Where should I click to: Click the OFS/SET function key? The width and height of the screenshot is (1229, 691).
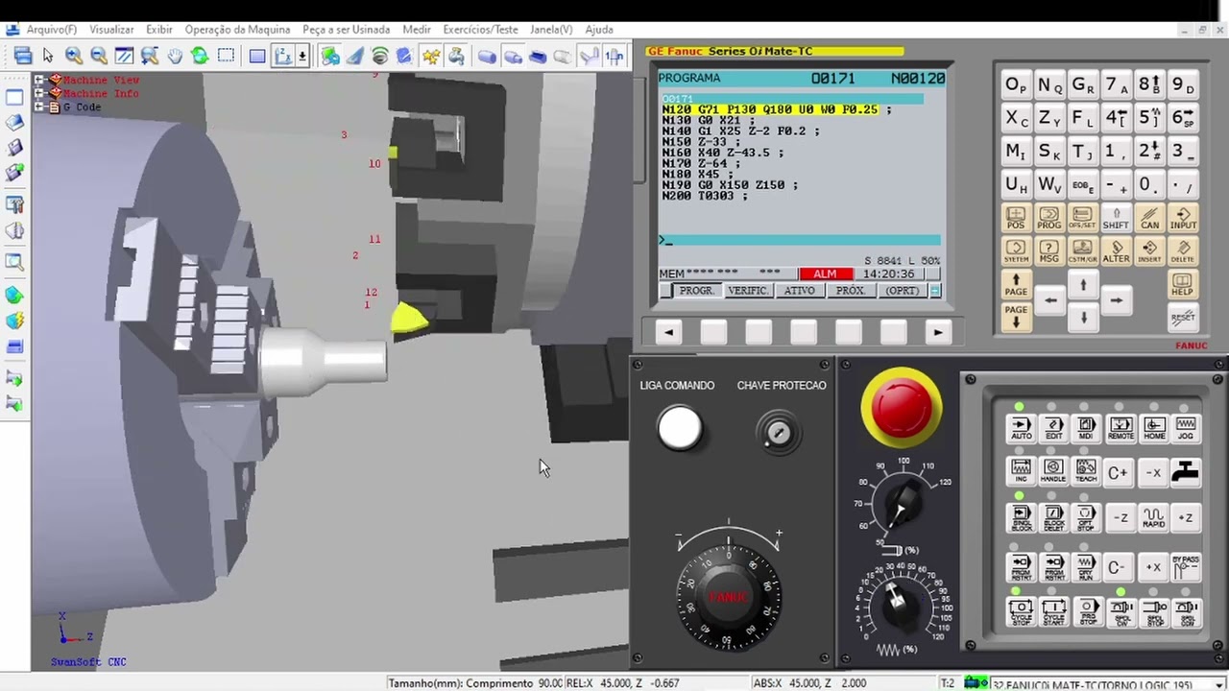(x=1082, y=218)
